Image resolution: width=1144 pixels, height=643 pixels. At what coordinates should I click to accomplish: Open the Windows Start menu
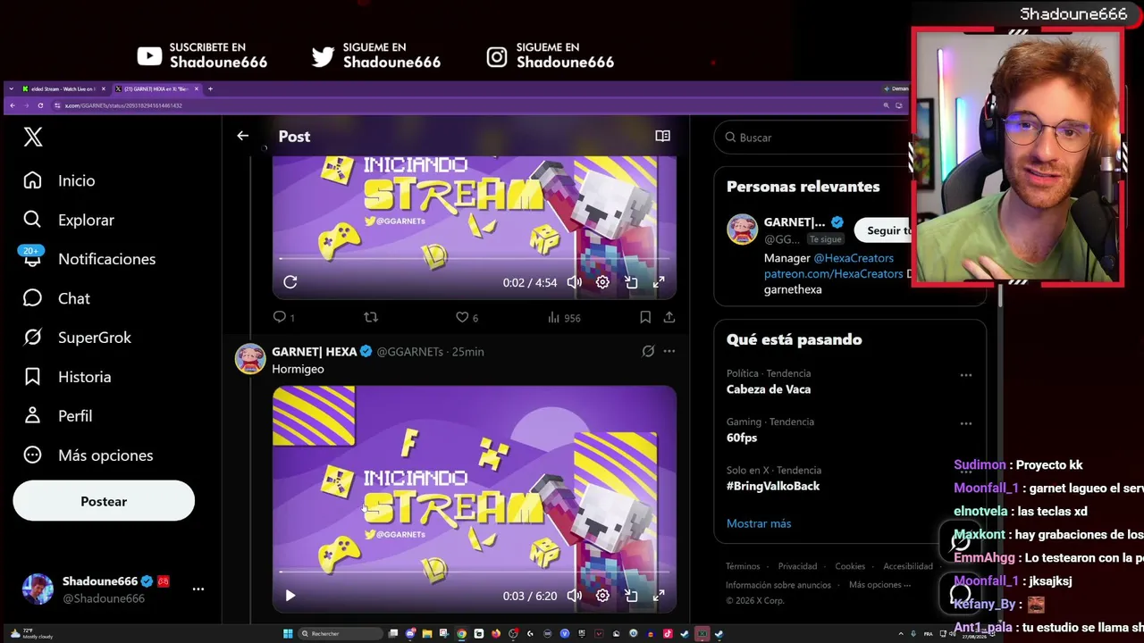tap(288, 634)
